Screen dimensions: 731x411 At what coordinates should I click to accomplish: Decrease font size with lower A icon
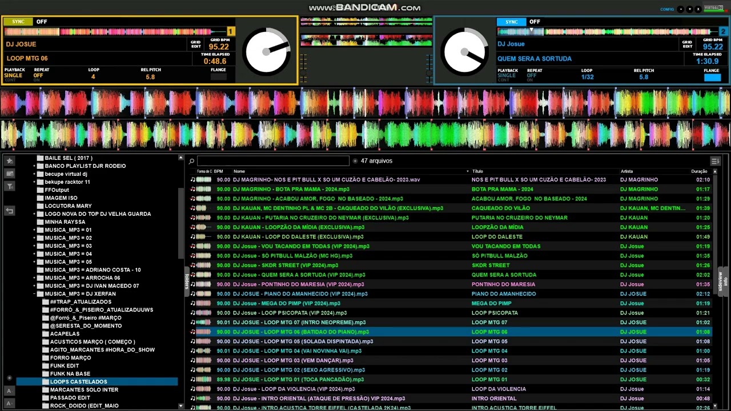(x=9, y=403)
